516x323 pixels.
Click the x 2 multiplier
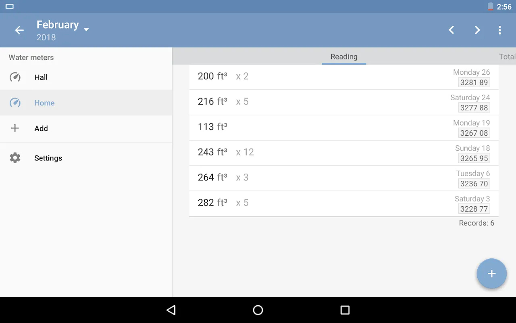[242, 76]
